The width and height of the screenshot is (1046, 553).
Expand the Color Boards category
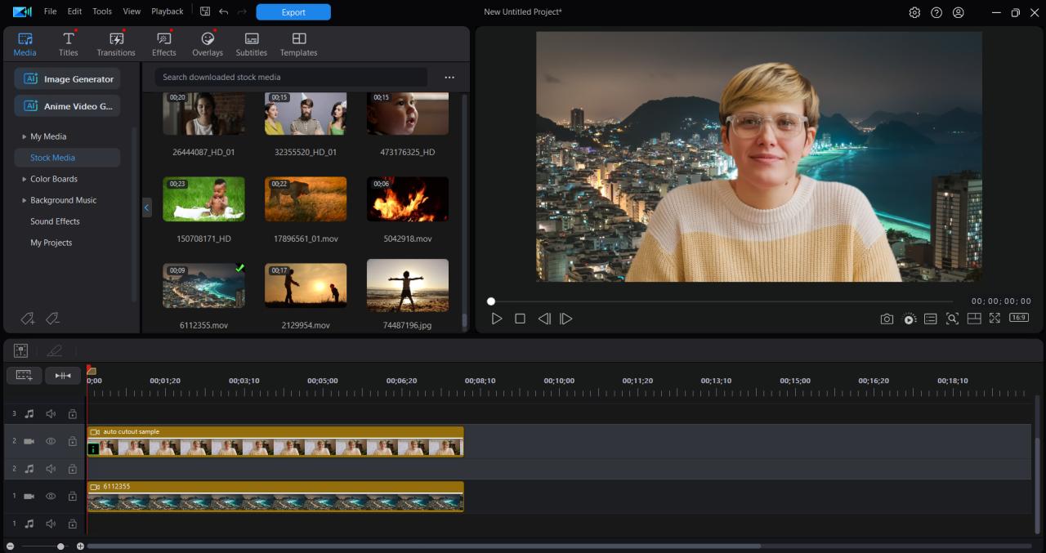coord(25,179)
